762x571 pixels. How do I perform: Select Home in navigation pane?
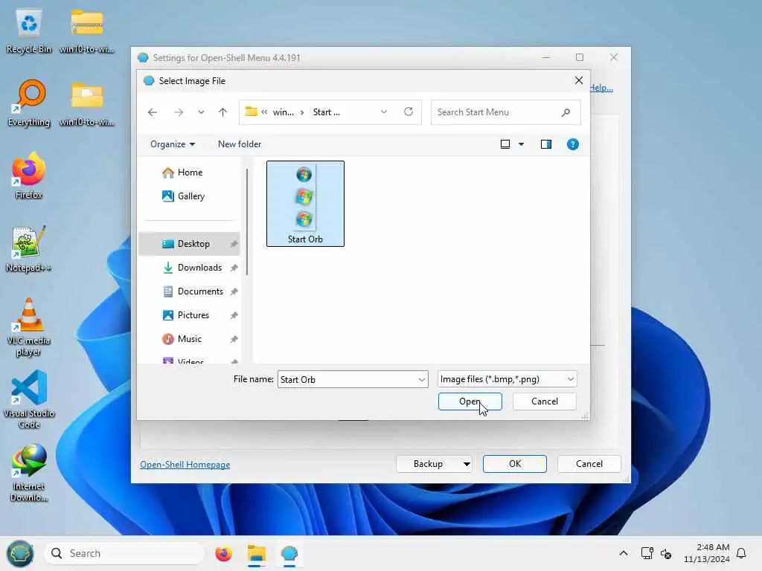[x=190, y=172]
